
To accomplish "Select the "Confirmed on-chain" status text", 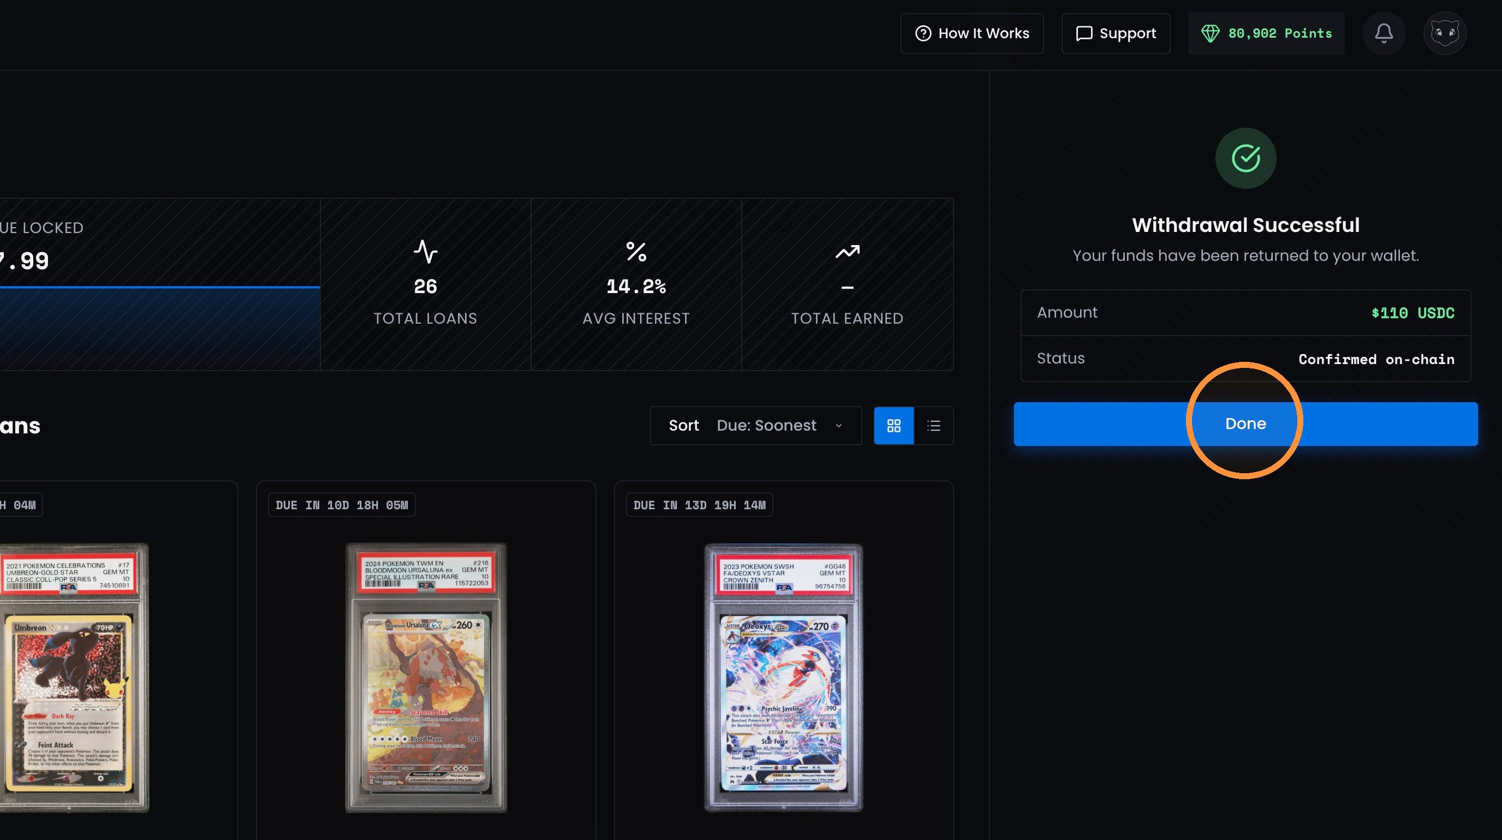I will pyautogui.click(x=1376, y=359).
